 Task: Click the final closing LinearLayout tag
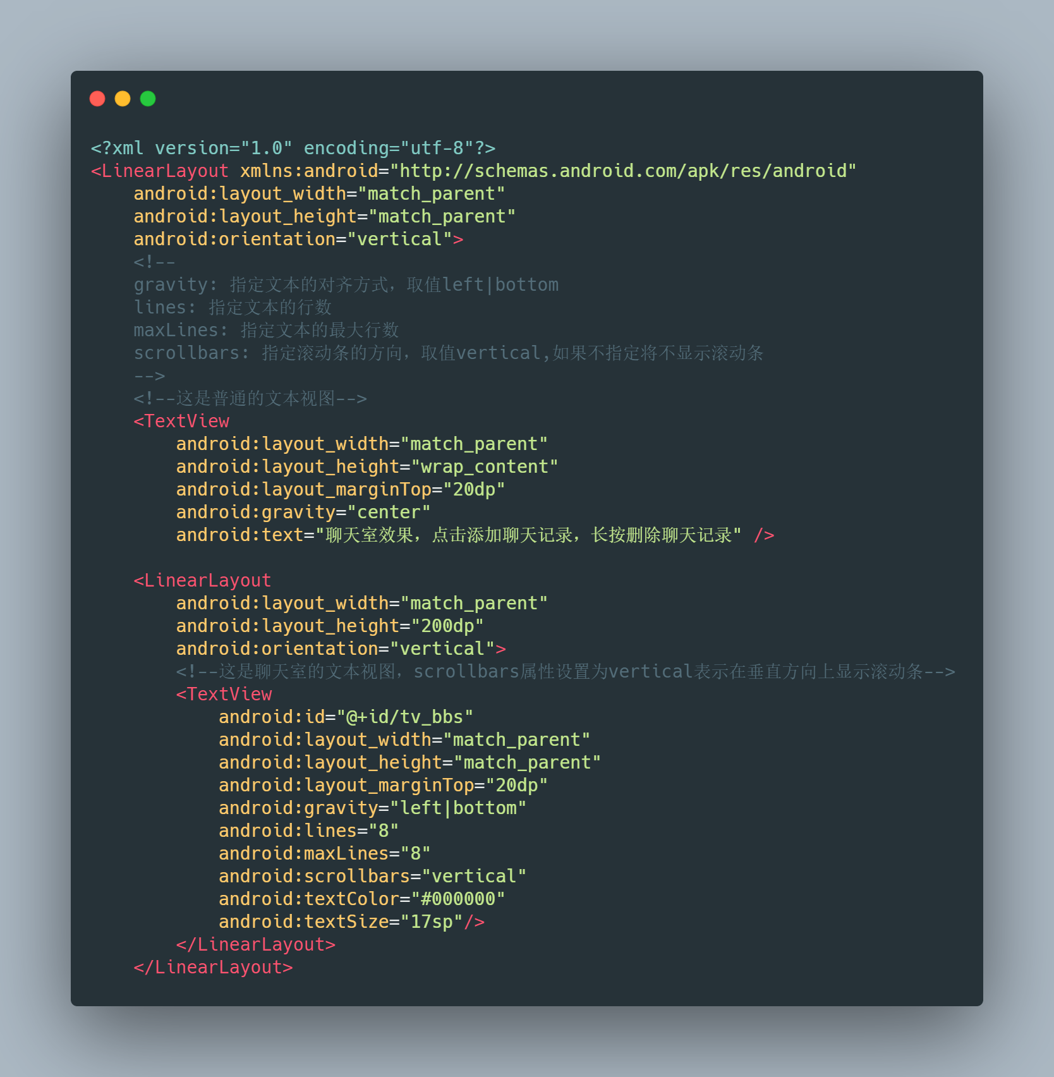click(214, 967)
